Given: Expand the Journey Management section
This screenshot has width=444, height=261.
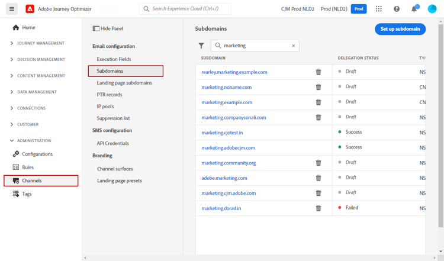Looking at the screenshot, I should pos(12,43).
